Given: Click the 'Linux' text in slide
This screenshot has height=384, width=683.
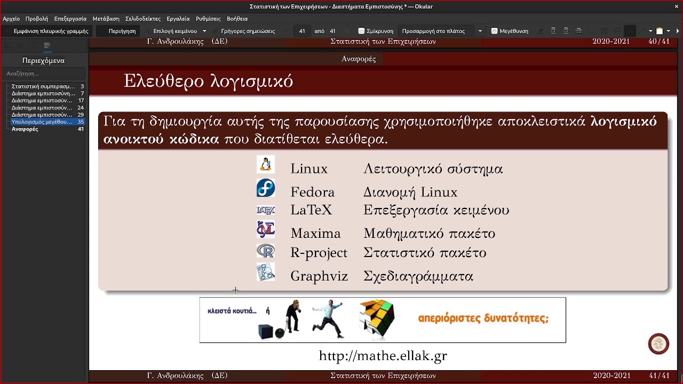Looking at the screenshot, I should (309, 169).
